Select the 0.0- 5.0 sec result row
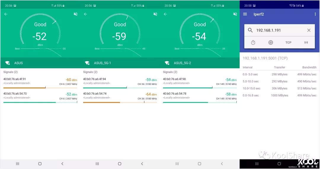 click(280, 74)
